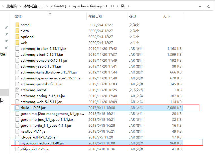Refresh the lib folder view
The width and height of the screenshot is (215, 154).
pos(209,6)
